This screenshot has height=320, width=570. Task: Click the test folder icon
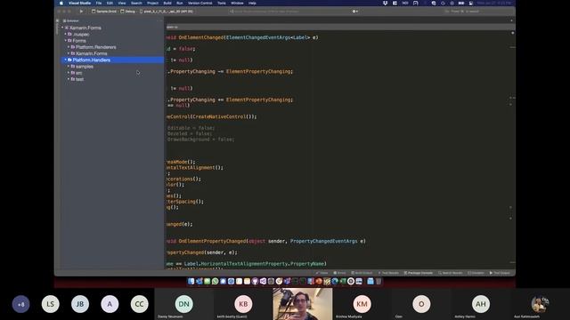point(73,79)
